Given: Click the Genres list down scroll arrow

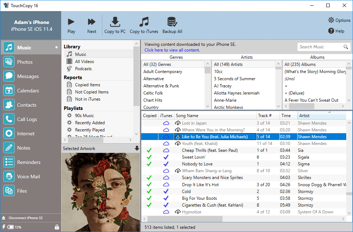Looking at the screenshot, I should click(x=207, y=106).
